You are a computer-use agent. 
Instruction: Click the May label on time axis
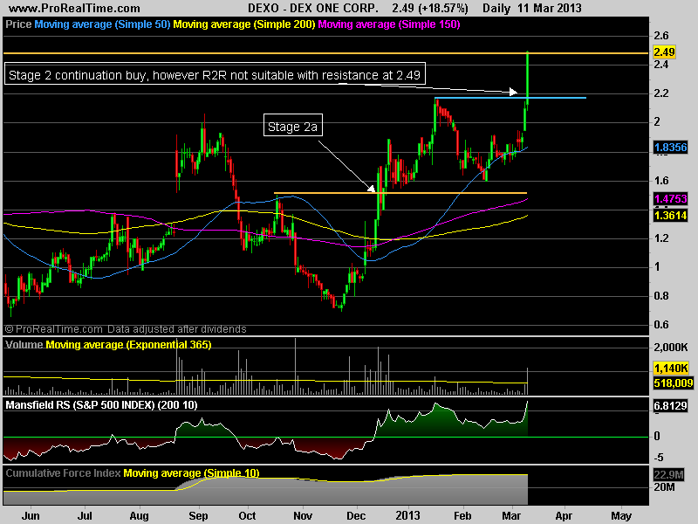620,515
